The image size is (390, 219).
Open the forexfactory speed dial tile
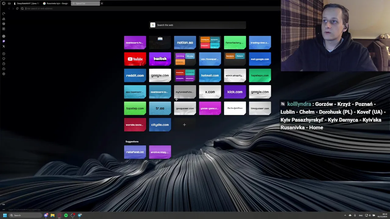tap(235, 43)
